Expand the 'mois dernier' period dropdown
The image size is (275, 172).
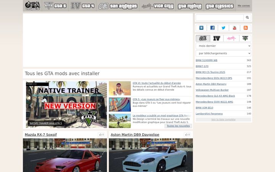point(223,46)
